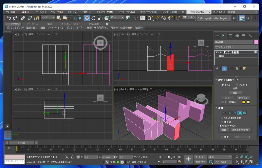The width and height of the screenshot is (262, 168).
Task: Select Edge sub-object level icon
Action: tap(230, 113)
